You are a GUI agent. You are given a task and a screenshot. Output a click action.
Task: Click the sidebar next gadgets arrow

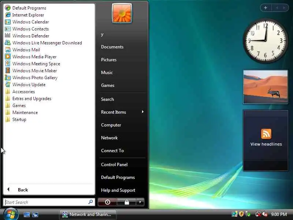click(x=284, y=8)
